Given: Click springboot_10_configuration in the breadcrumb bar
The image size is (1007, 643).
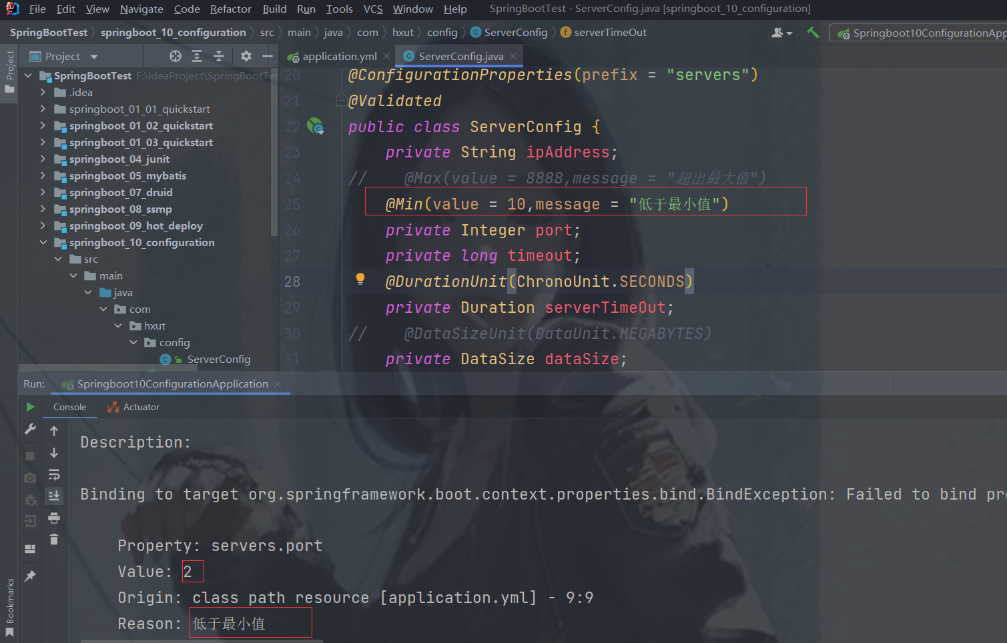Looking at the screenshot, I should coord(173,32).
